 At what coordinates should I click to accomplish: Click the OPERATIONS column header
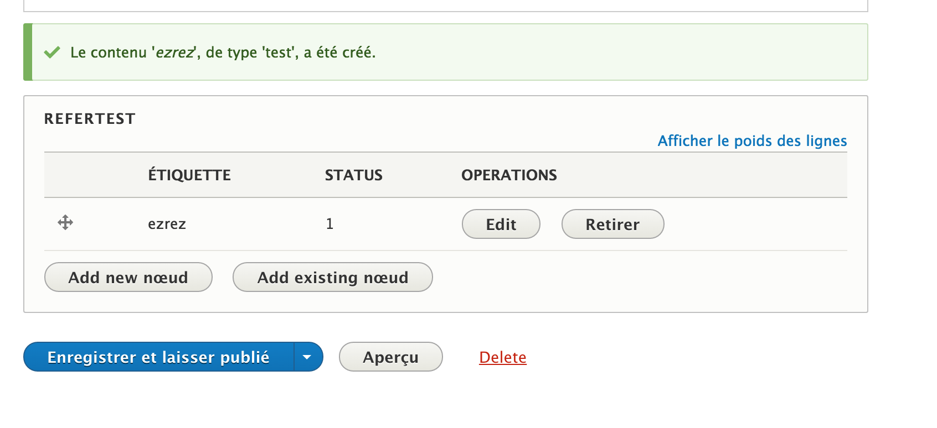pyautogui.click(x=508, y=175)
